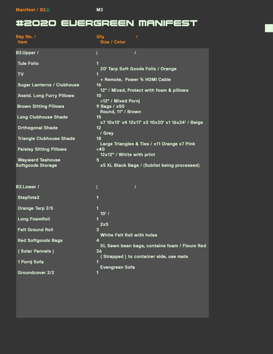The width and height of the screenshot is (273, 354).
Task: Click the #2020 Evergreen Manifest title
Action: point(106,23)
